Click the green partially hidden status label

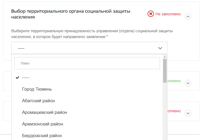(x=174, y=81)
